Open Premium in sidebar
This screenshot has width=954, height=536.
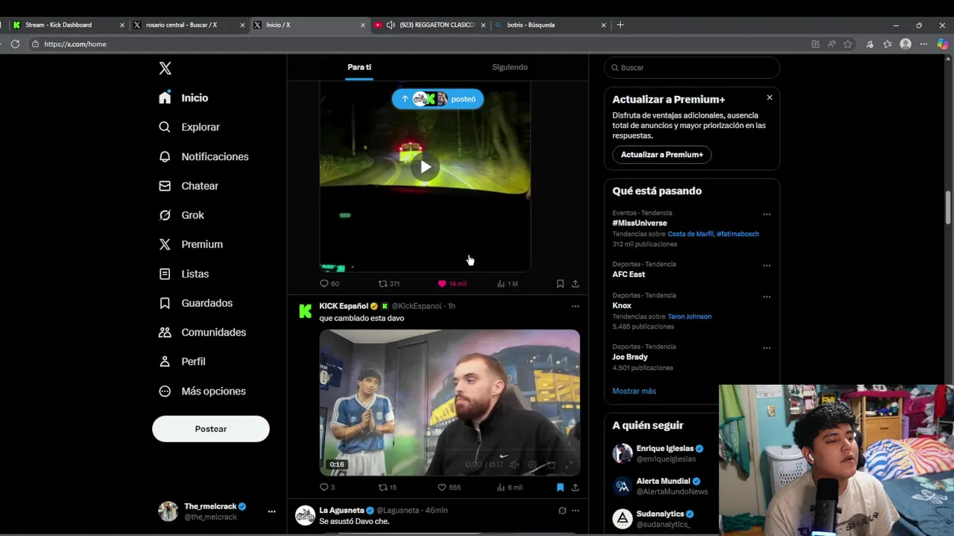tap(190, 244)
